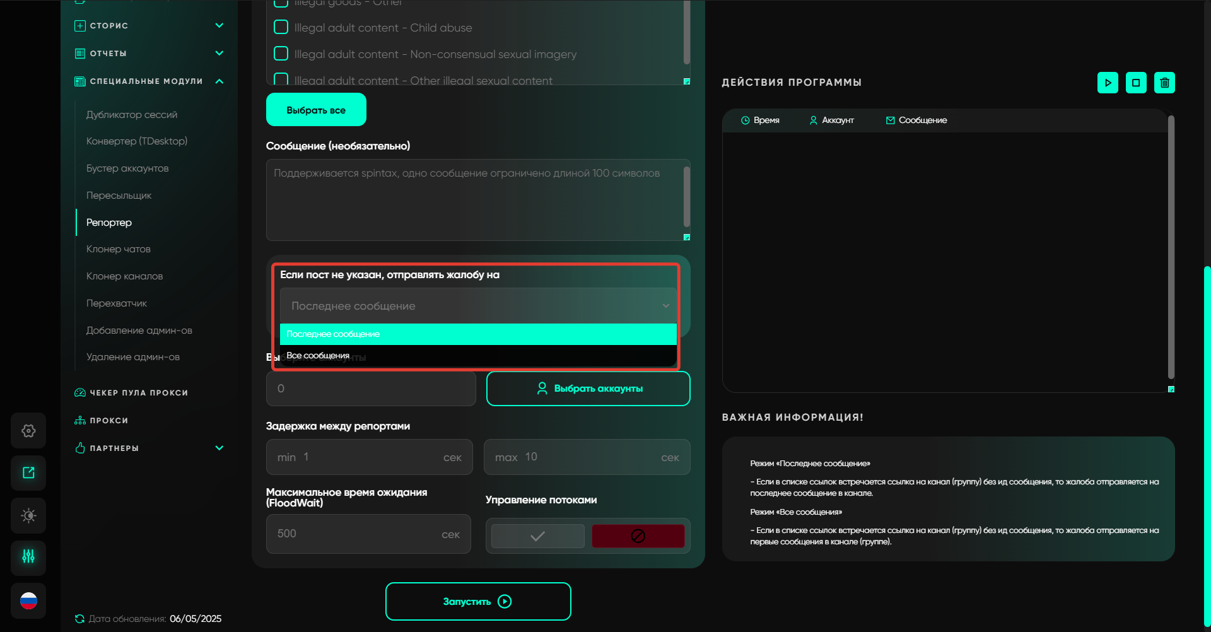Screen dimensions: 1211x632
Task: Disable thread management with red ban toggle
Action: pos(638,536)
